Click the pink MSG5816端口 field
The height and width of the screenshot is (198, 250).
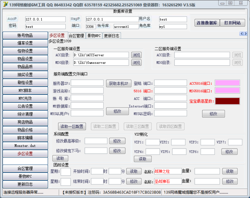pyautogui.click(x=227, y=90)
